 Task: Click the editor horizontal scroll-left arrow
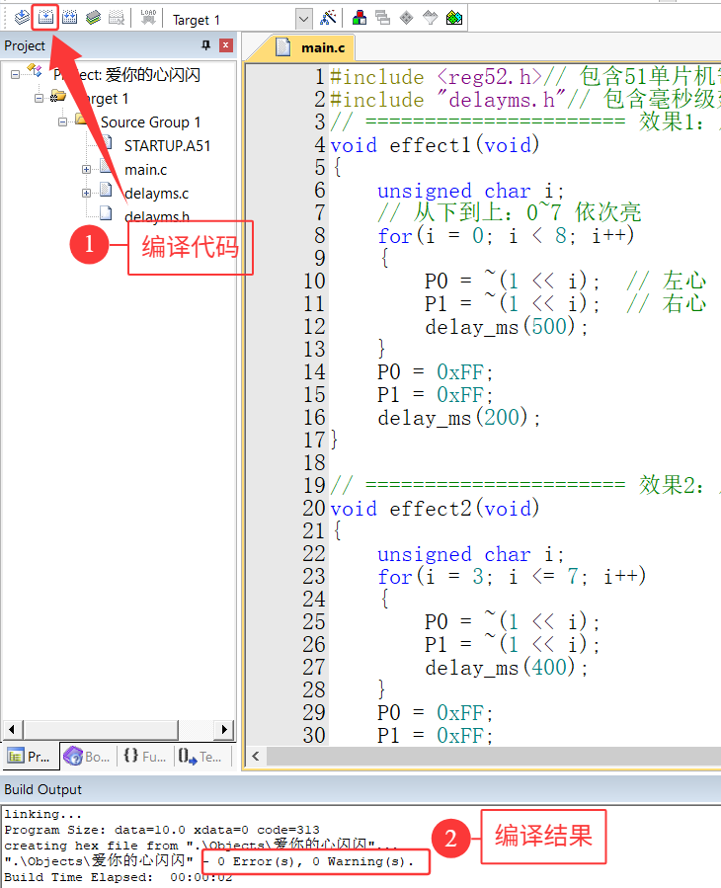point(256,756)
